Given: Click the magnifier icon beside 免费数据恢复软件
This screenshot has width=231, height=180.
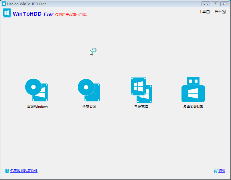Looking at the screenshot, I should pyautogui.click(x=7, y=171).
